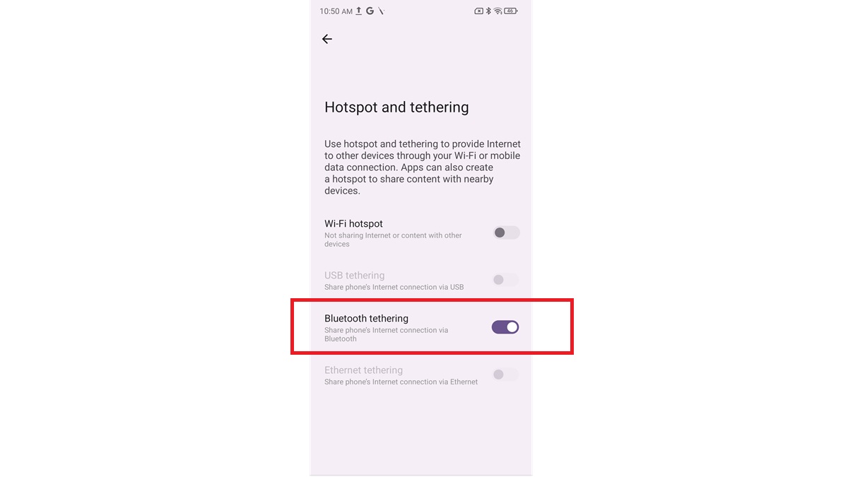This screenshot has height=477, width=848.
Task: Tap the slash-shaped notification icon
Action: pos(381,11)
